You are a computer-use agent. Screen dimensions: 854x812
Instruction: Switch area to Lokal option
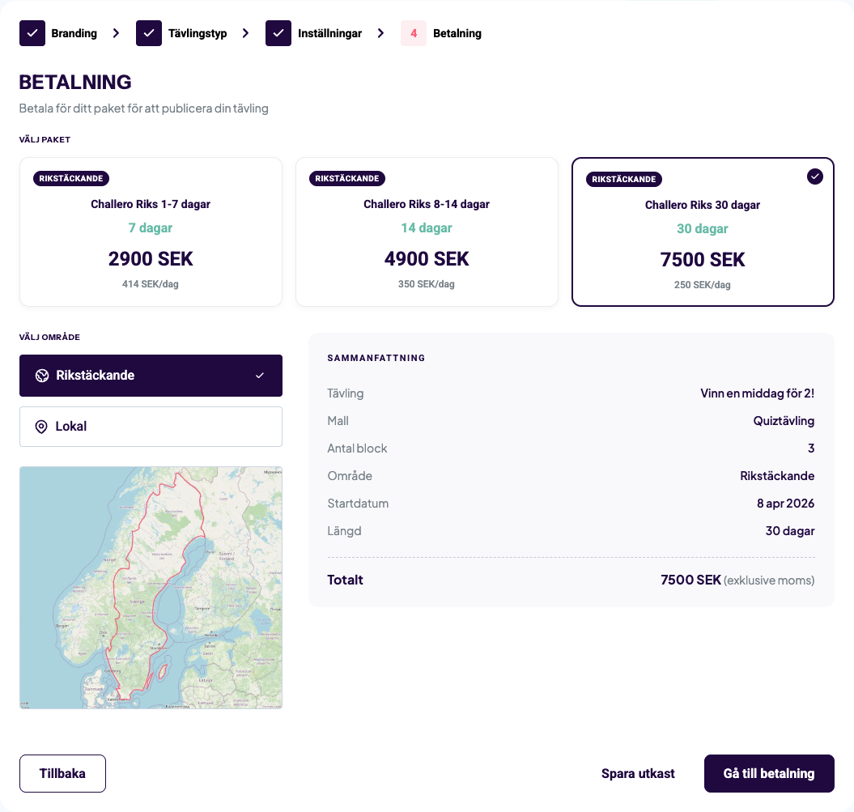pos(151,427)
